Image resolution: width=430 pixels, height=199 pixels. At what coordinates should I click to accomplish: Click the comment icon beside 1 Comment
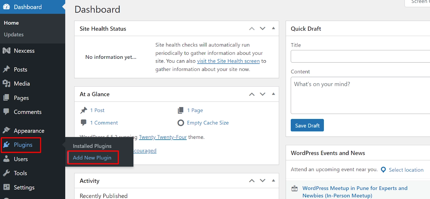tap(84, 123)
